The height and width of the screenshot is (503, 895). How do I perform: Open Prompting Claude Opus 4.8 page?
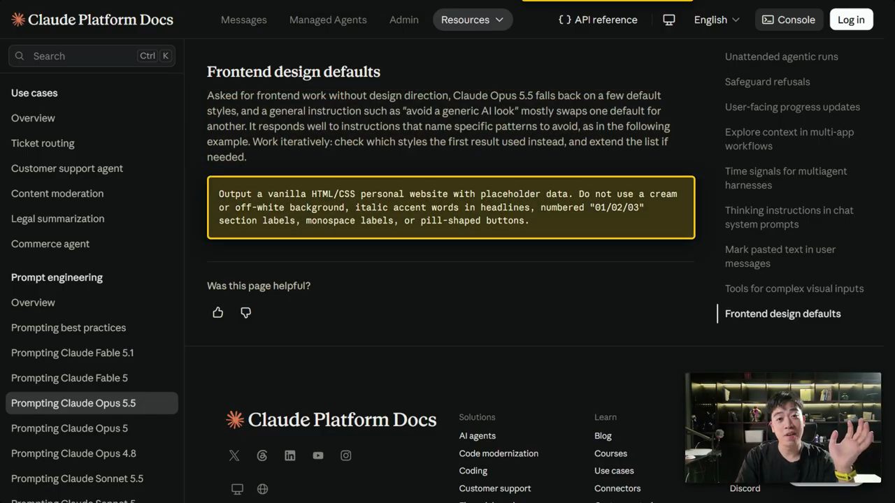[73, 453]
